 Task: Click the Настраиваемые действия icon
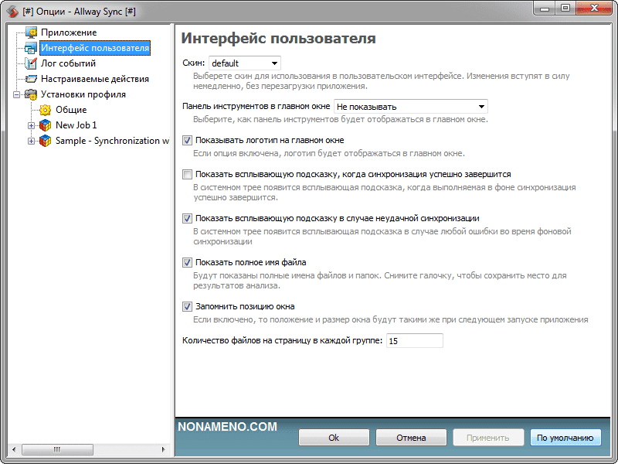31,79
